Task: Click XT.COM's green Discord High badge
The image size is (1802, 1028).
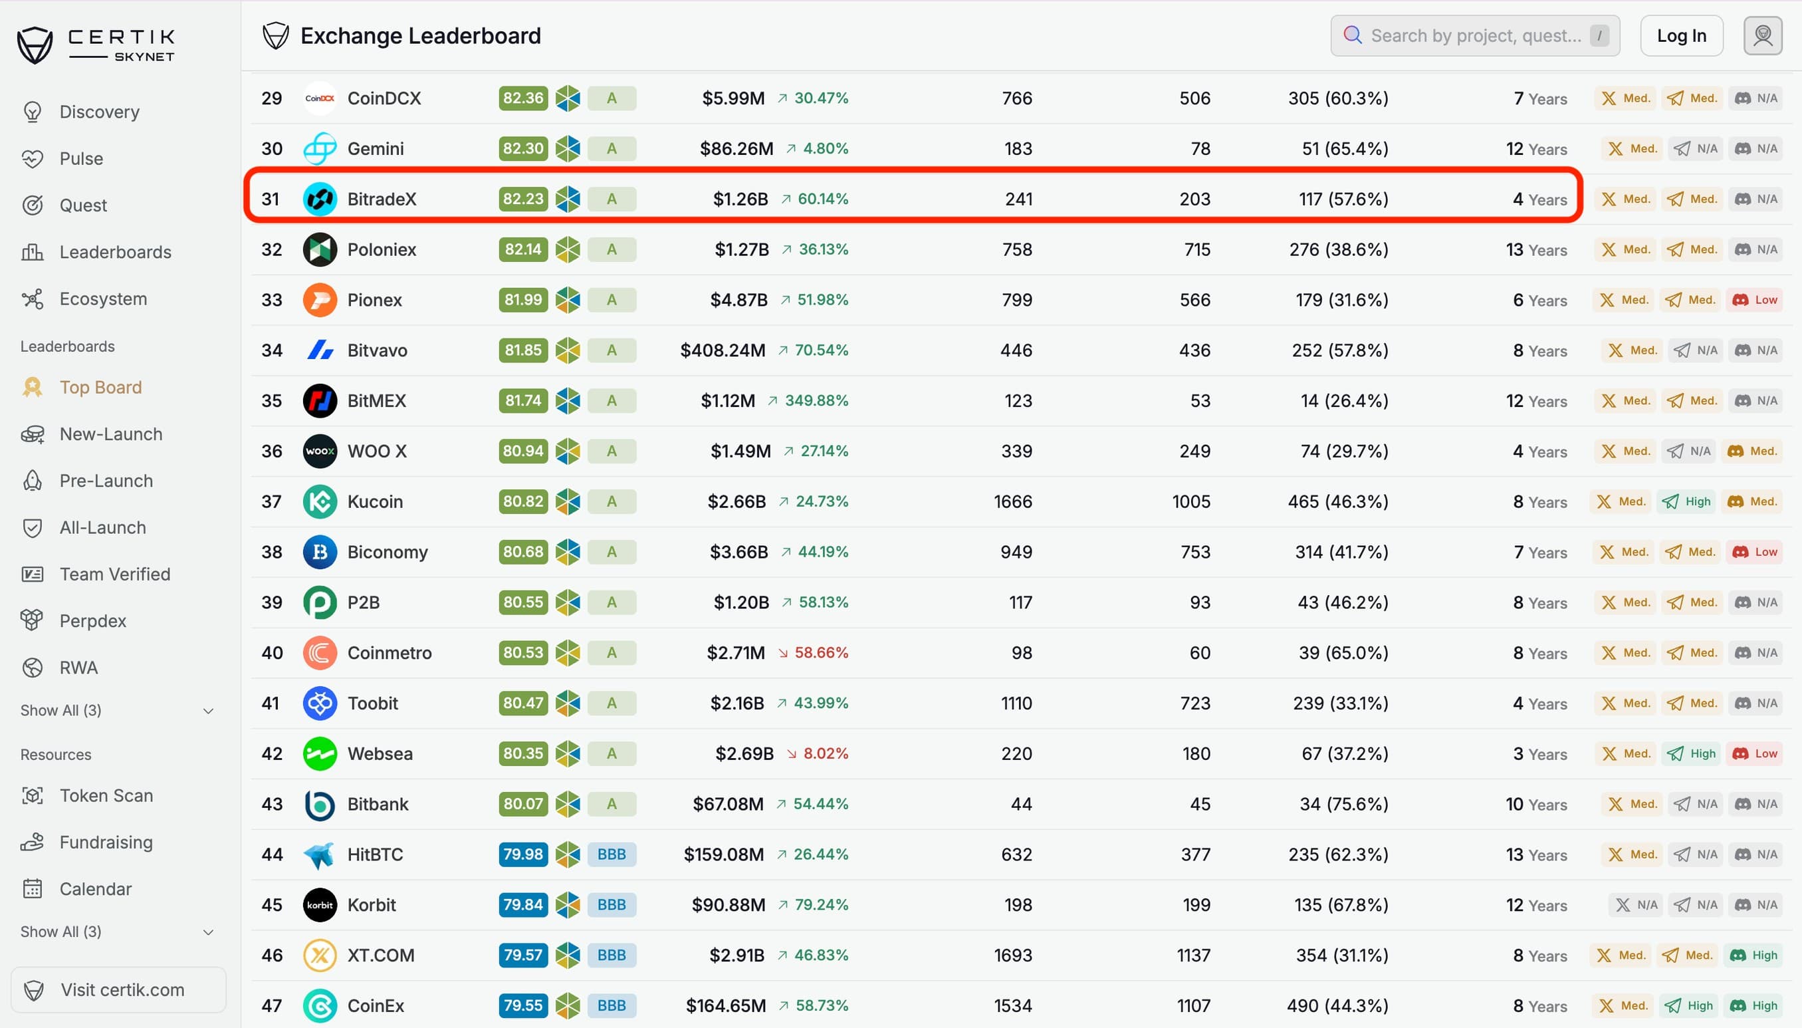Action: (x=1753, y=956)
